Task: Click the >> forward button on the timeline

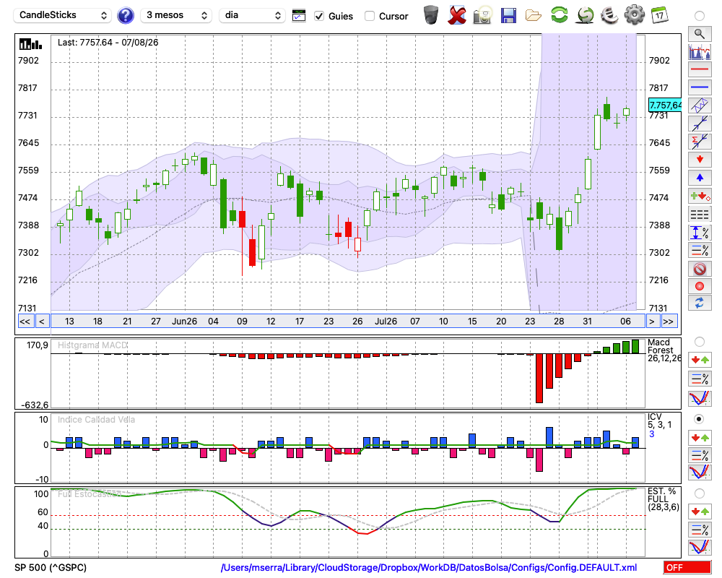Action: 668,322
